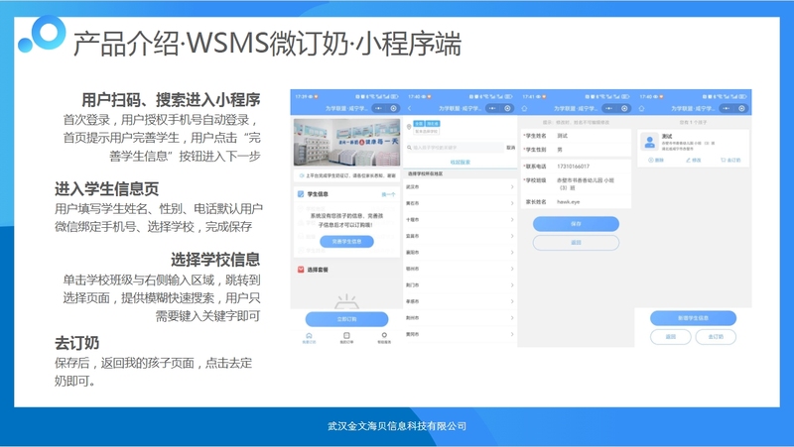Click the blue search link under the search box
794x447 pixels.
(x=460, y=162)
